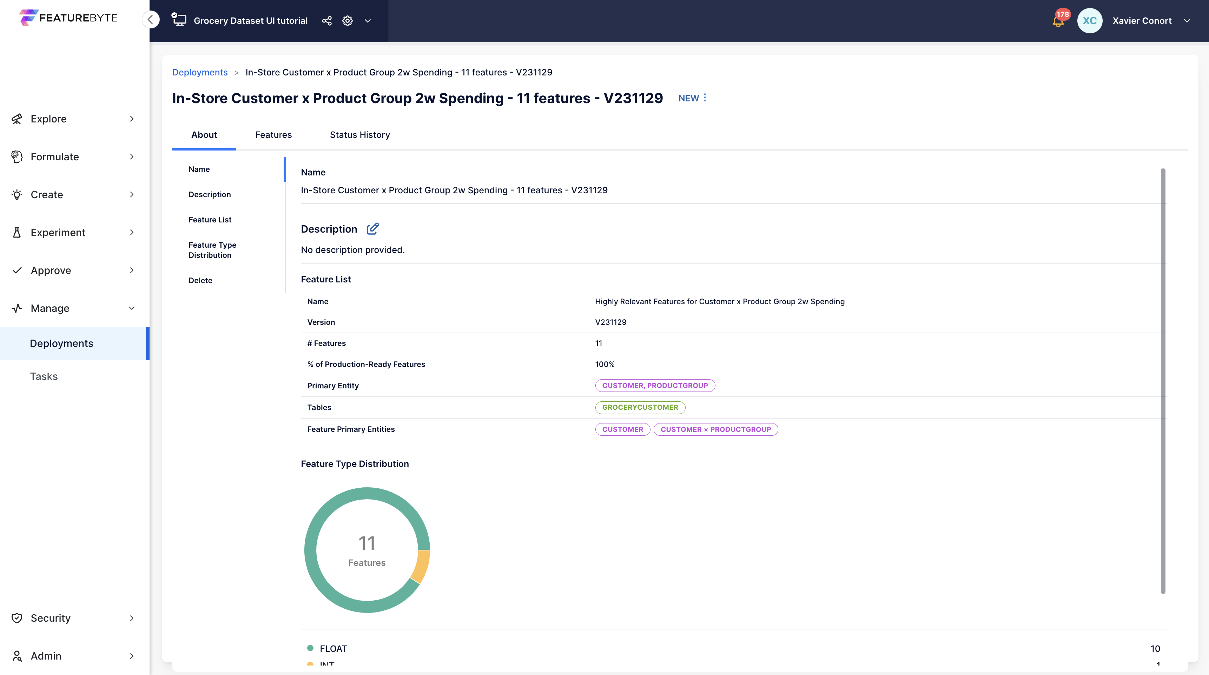Edit the description with the pencil icon

click(x=373, y=228)
